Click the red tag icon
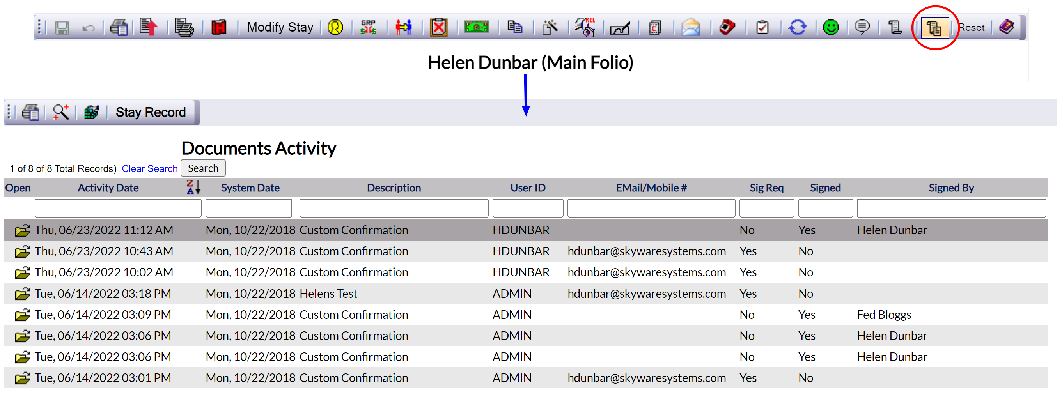This screenshot has width=1062, height=398. (727, 27)
